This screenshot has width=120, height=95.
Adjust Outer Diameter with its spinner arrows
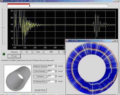coord(56,71)
